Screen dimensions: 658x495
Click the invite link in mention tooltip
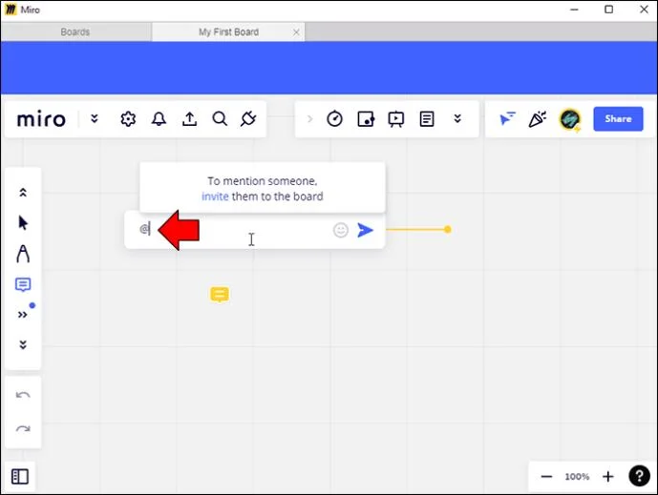tap(215, 196)
